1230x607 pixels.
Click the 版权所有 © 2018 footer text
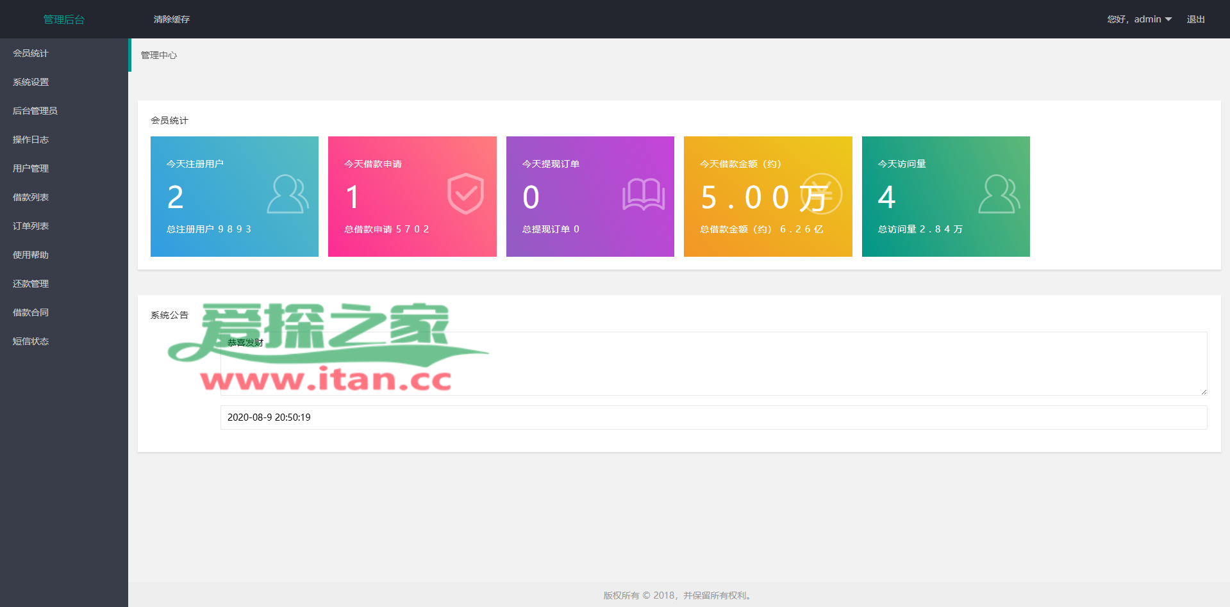point(678,595)
